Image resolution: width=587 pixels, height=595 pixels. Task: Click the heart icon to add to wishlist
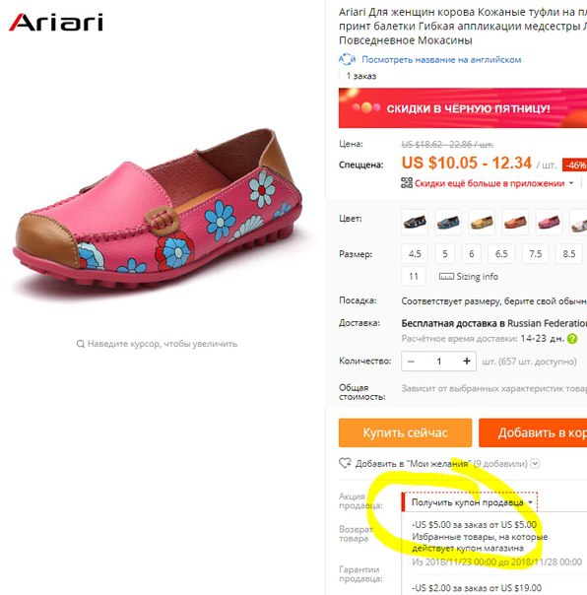point(345,463)
